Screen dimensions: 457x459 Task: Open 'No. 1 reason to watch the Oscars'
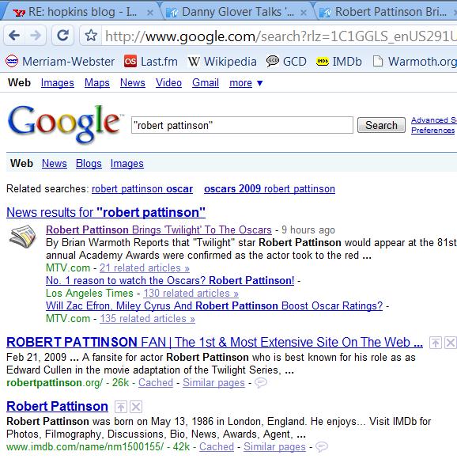point(170,280)
